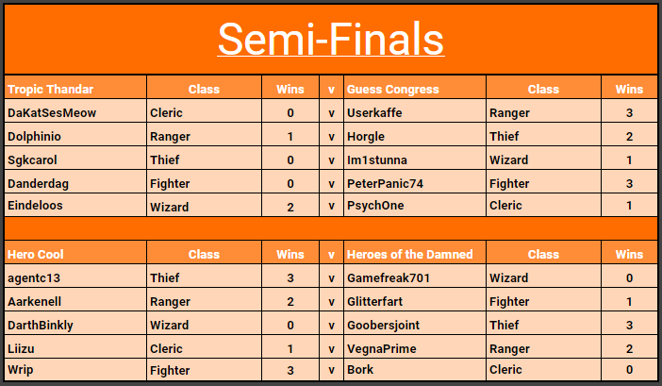Select Bork's Cleric class cell
This screenshot has width=662, height=386.
coord(543,370)
